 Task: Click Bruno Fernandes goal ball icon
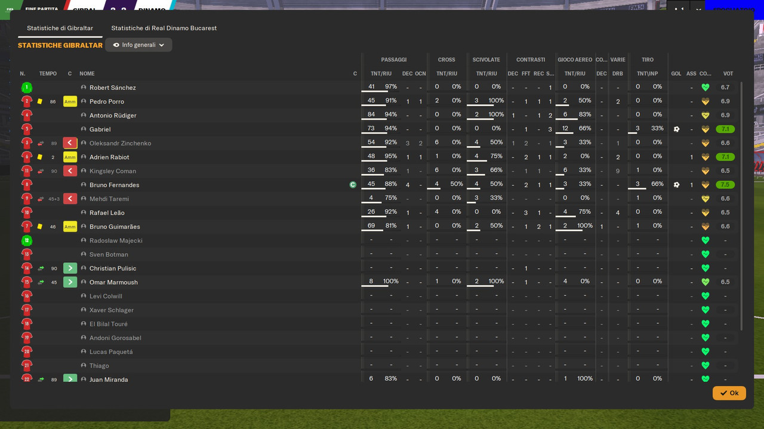[676, 185]
